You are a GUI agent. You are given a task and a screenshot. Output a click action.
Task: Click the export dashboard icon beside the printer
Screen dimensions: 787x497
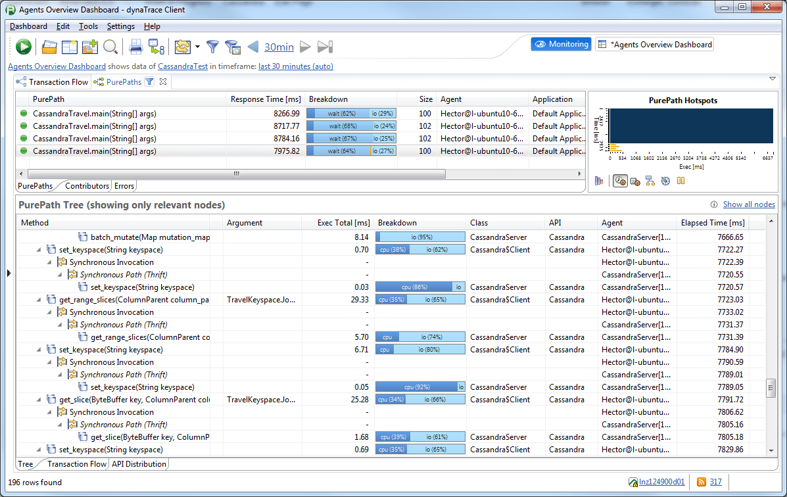point(156,47)
